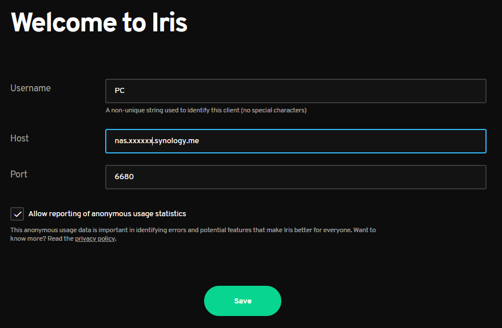Click the anonymous usage data description paragraph

click(x=172, y=230)
